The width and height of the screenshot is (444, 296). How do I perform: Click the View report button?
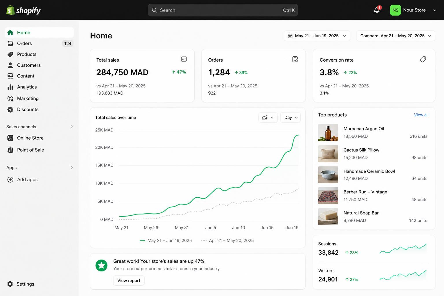(x=129, y=280)
